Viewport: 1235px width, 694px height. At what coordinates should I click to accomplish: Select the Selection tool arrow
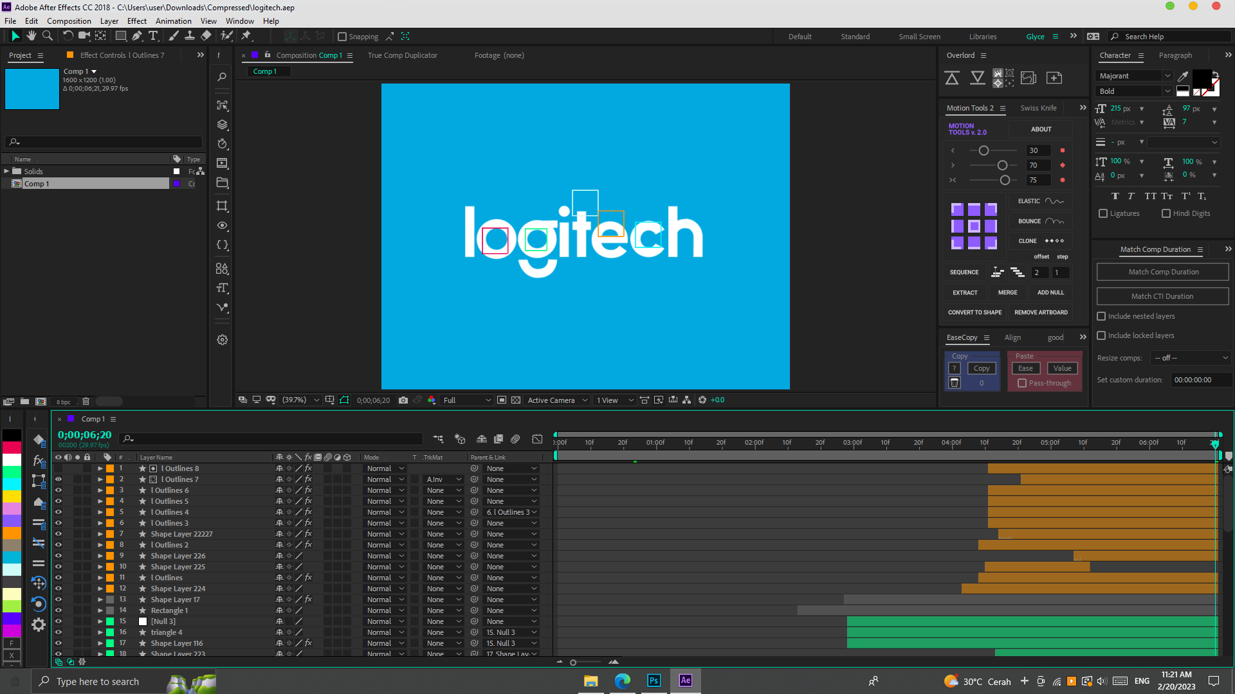(15, 36)
